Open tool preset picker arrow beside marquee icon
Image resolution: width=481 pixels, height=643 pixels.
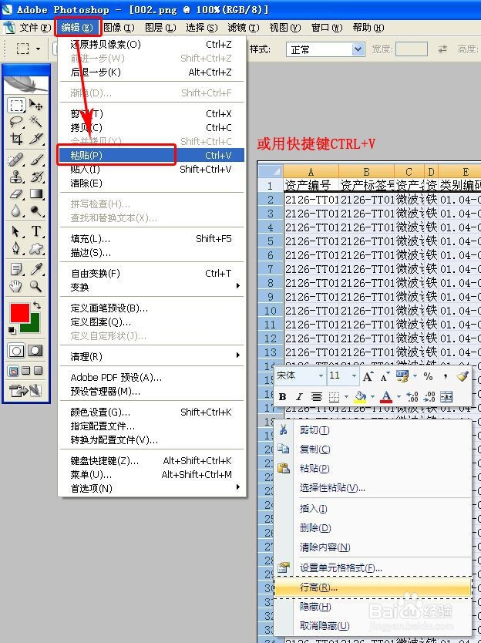[38, 49]
